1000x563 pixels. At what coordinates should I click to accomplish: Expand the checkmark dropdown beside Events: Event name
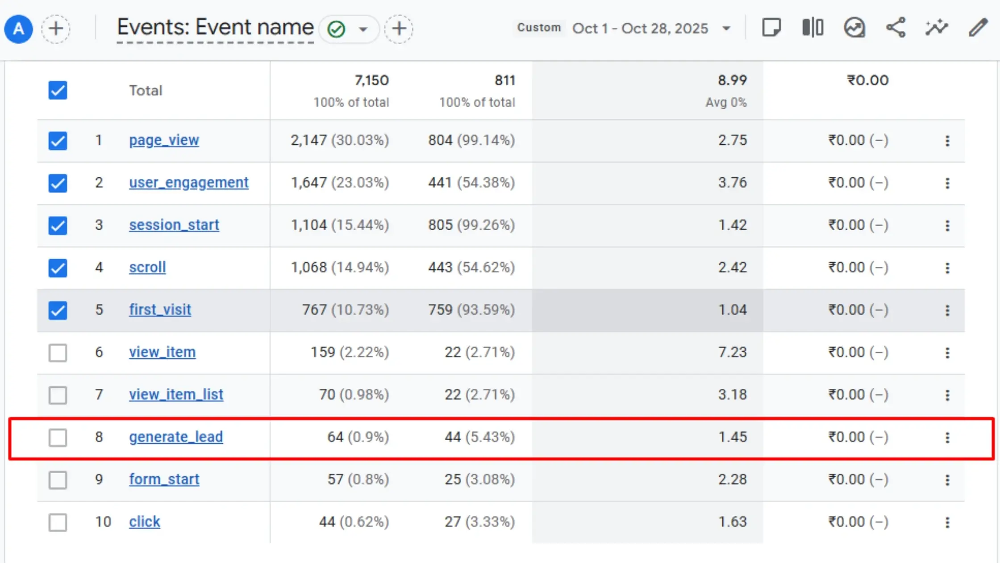[x=362, y=29]
